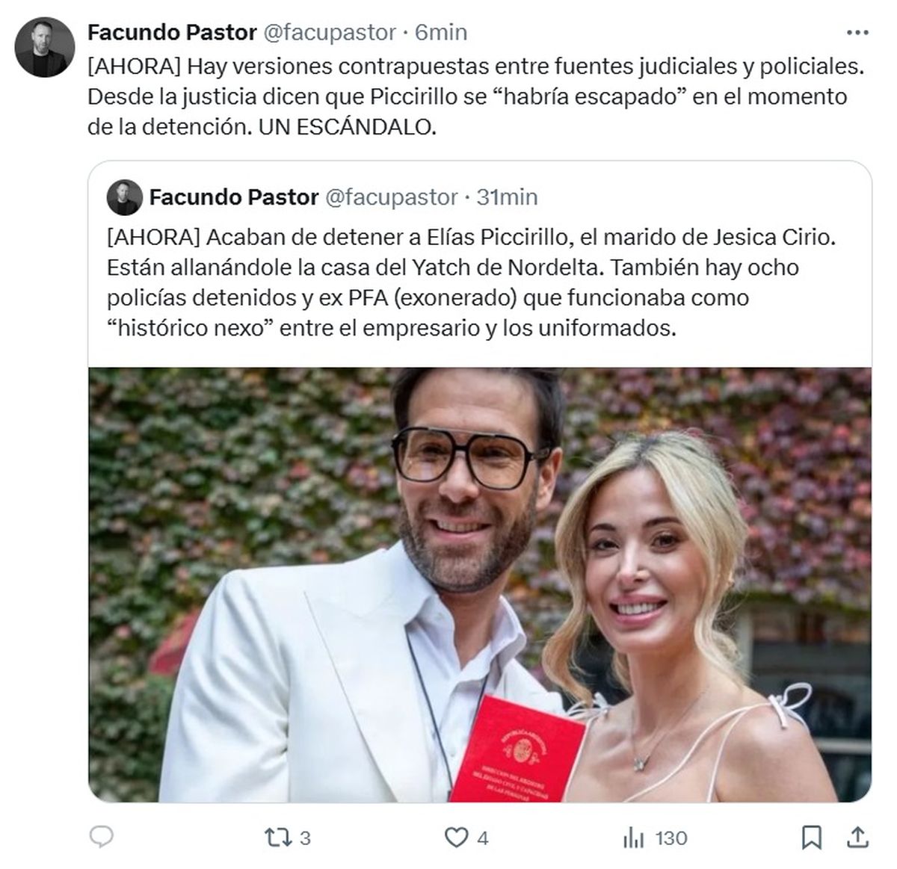The image size is (897, 869).
Task: Open Facundo Pastor display name in main tweet
Action: (172, 32)
